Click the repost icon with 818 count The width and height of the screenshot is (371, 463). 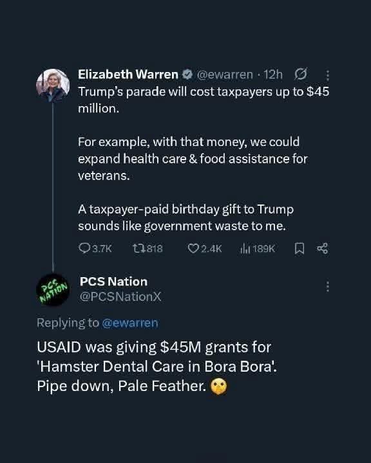(x=138, y=248)
